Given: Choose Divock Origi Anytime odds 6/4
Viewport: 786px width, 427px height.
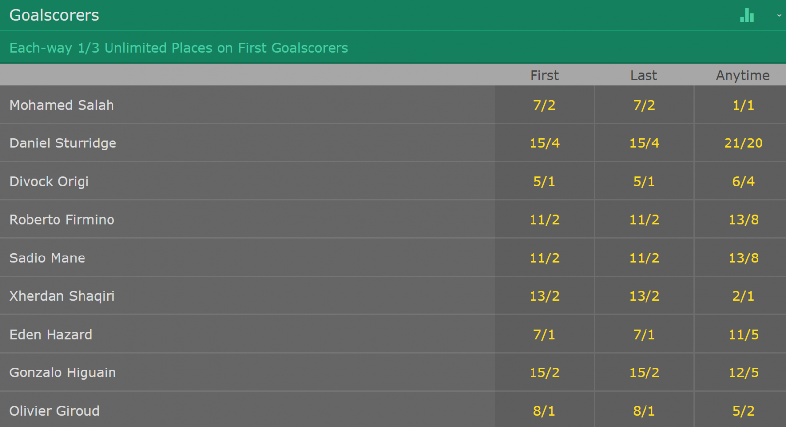Looking at the screenshot, I should pyautogui.click(x=743, y=181).
